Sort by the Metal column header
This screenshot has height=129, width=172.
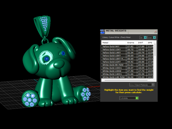114,43
